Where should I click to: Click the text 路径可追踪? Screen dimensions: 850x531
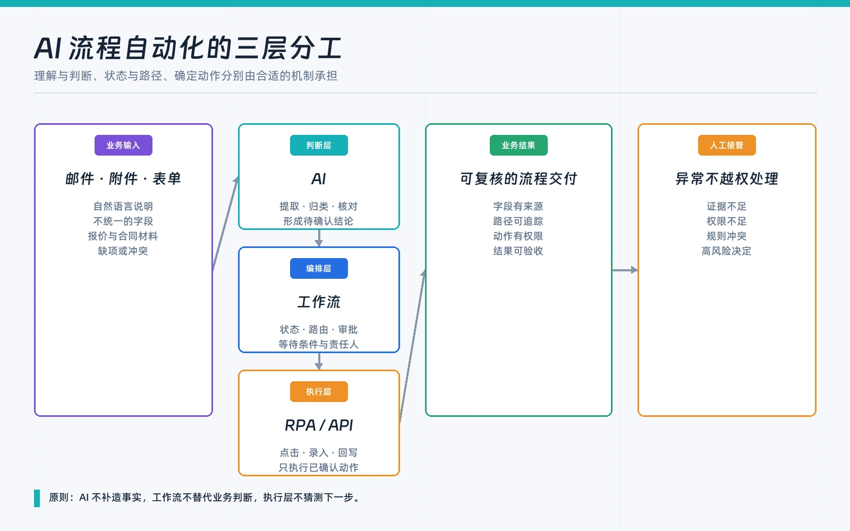click(x=518, y=221)
